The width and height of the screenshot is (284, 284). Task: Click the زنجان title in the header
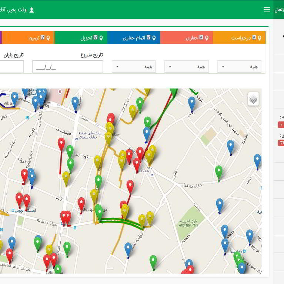click(x=279, y=10)
